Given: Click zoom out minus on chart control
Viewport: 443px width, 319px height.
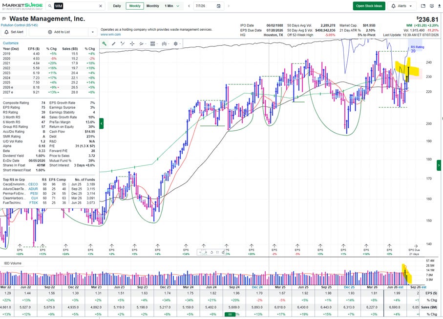Looking at the screenshot, I should [200, 253].
